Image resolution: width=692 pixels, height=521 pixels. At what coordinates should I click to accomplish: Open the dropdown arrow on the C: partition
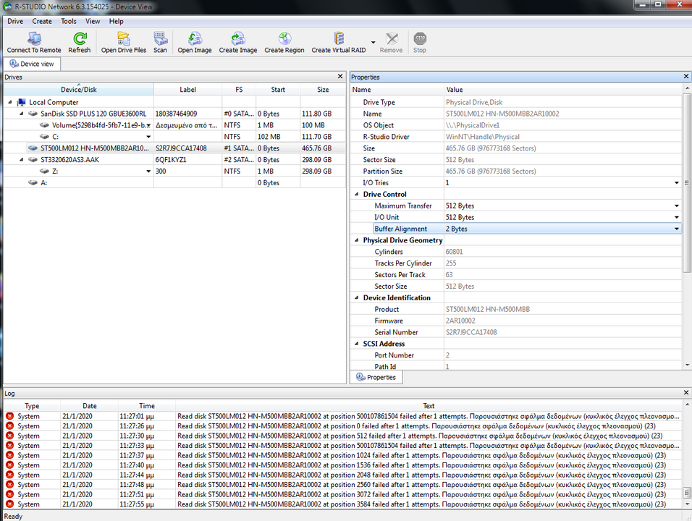click(148, 137)
